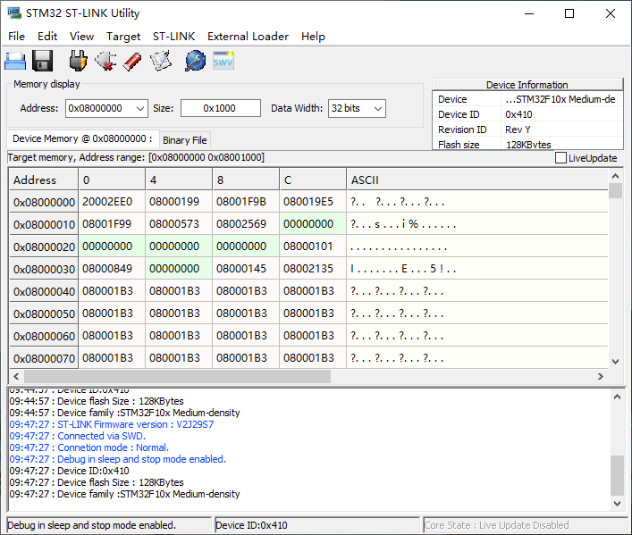Click the Save file floppy icon
632x535 pixels.
pyautogui.click(x=42, y=62)
